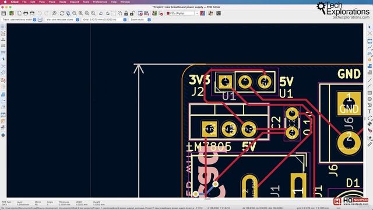Viewport: 373px width, 210px height.
Task: Click the Plot icon
Action: [32, 13]
